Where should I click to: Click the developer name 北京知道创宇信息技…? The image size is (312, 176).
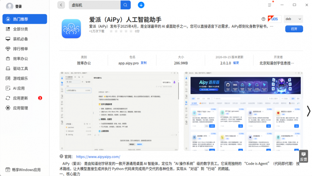point(277,63)
